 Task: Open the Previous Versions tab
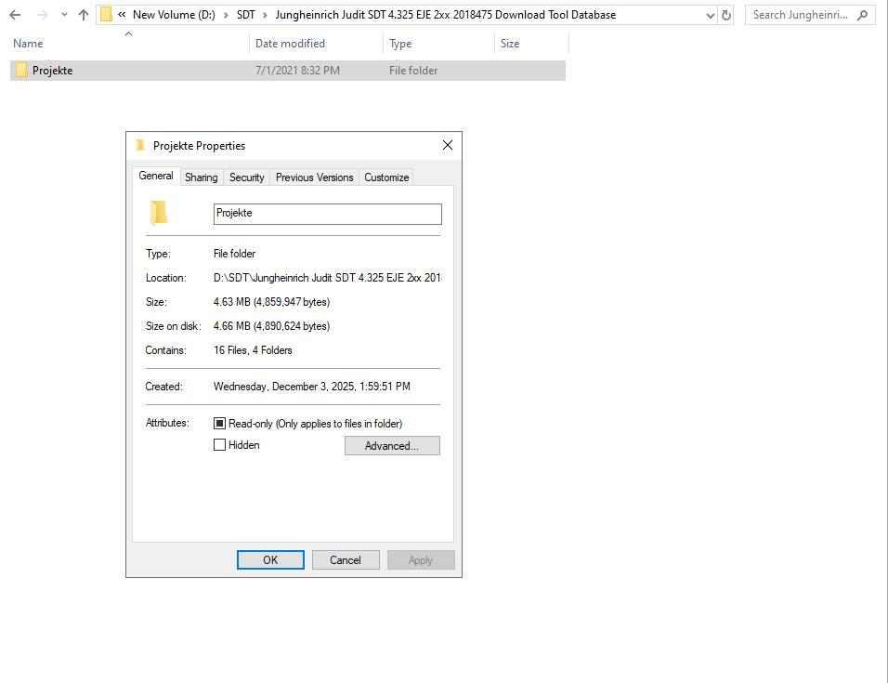pos(314,177)
